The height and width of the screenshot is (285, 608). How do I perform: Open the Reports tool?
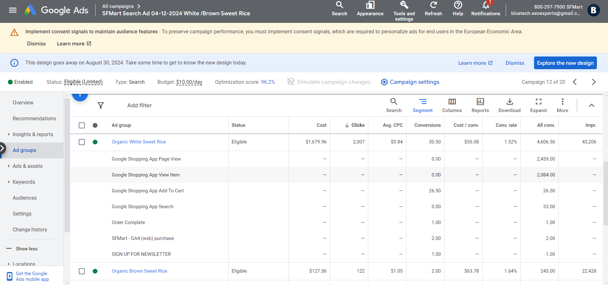point(480,105)
